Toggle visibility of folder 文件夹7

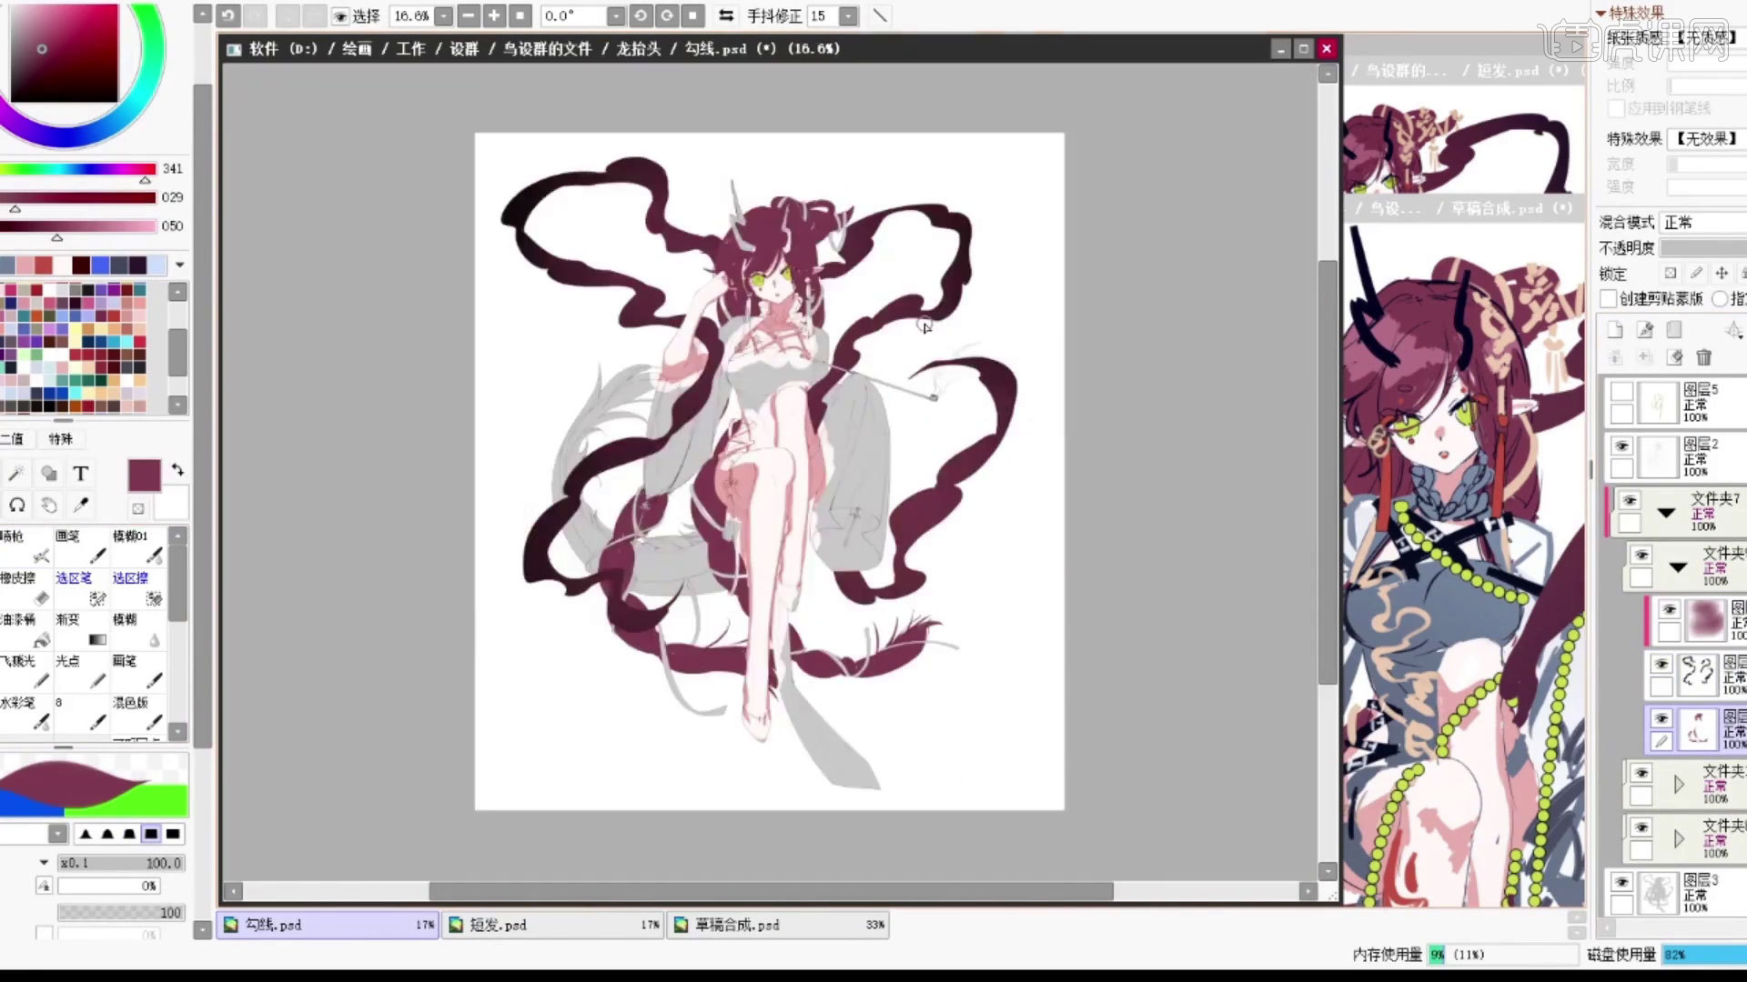(1629, 500)
